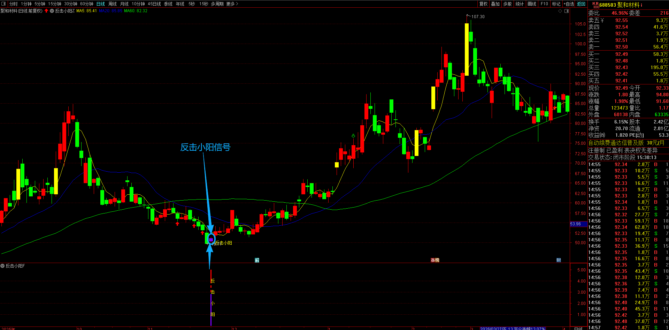
Task: Click the 财 marker on the chart timeline
Action: (559, 260)
